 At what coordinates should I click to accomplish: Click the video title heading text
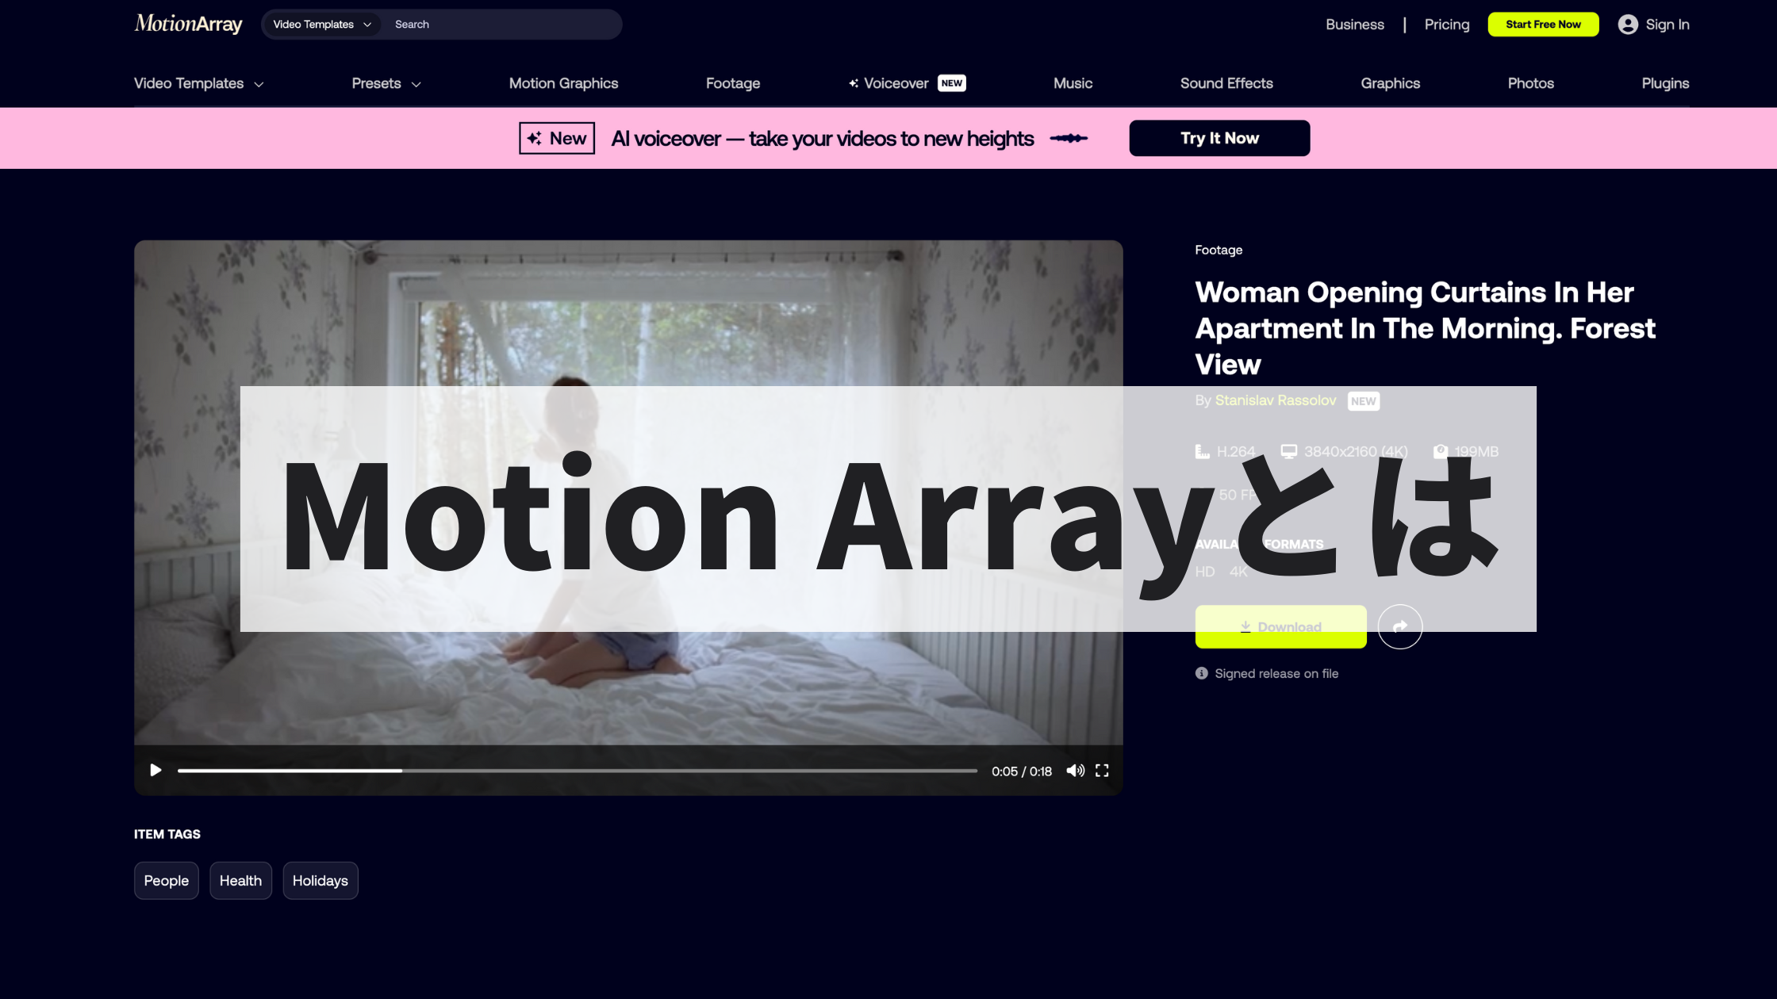pyautogui.click(x=1425, y=328)
